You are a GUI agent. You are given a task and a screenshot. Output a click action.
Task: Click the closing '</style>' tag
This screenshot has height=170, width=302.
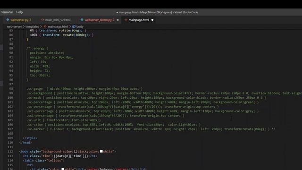coord(30,138)
